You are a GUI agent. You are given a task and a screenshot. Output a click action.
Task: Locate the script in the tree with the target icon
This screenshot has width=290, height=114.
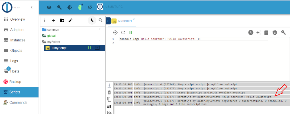pyautogui.click(x=115, y=32)
